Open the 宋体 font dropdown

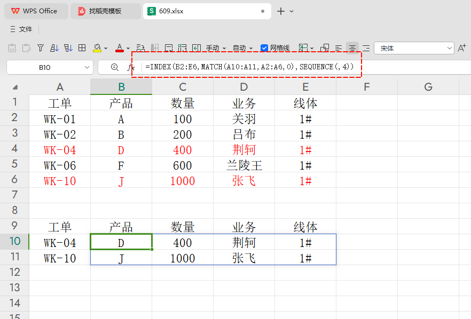(414, 48)
